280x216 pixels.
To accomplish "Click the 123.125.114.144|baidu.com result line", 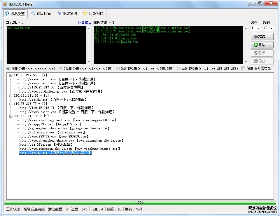I will tap(116, 42).
